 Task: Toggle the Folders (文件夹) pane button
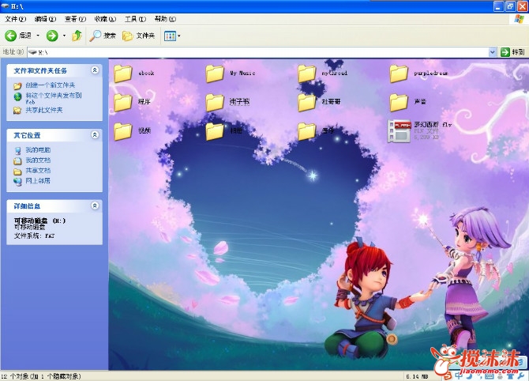[x=138, y=36]
